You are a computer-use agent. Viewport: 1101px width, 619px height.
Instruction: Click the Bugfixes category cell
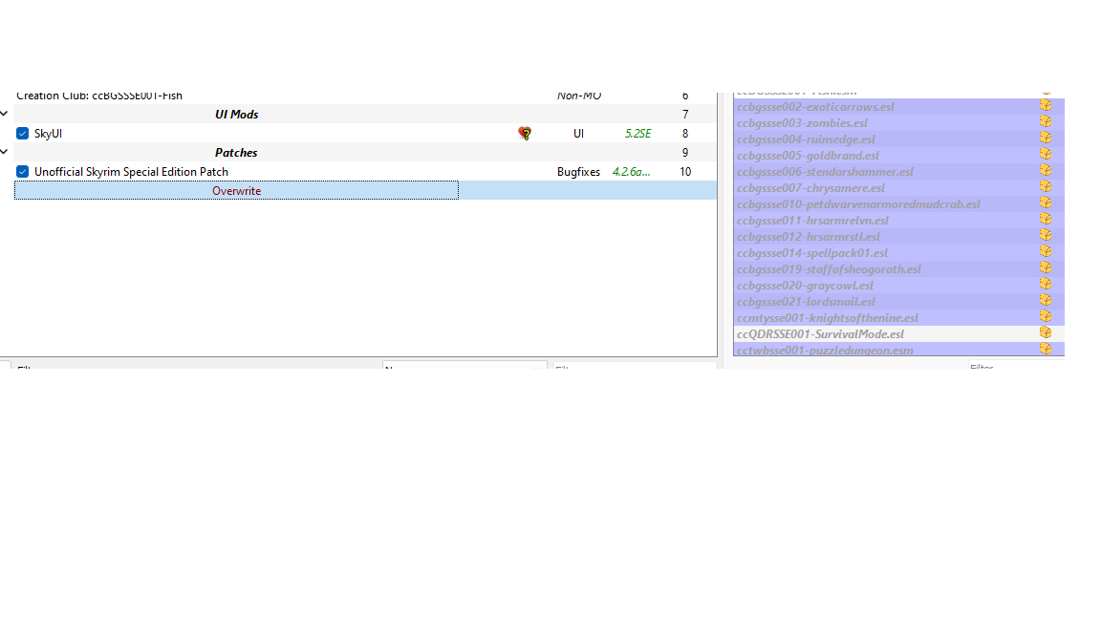(x=578, y=172)
